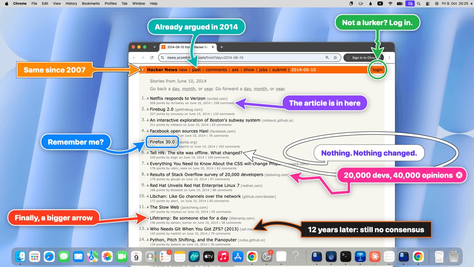Open a new tab with the plus button
The image size is (474, 267).
tap(222, 47)
